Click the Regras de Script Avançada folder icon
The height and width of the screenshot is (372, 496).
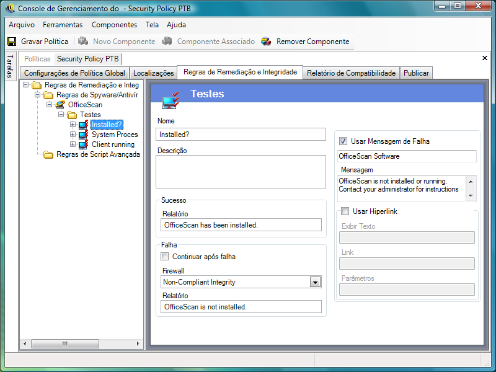(x=48, y=154)
